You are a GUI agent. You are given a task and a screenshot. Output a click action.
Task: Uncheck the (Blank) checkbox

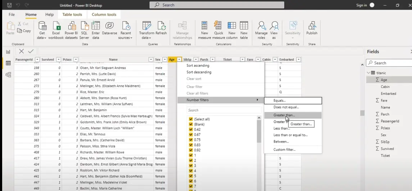[191, 124]
